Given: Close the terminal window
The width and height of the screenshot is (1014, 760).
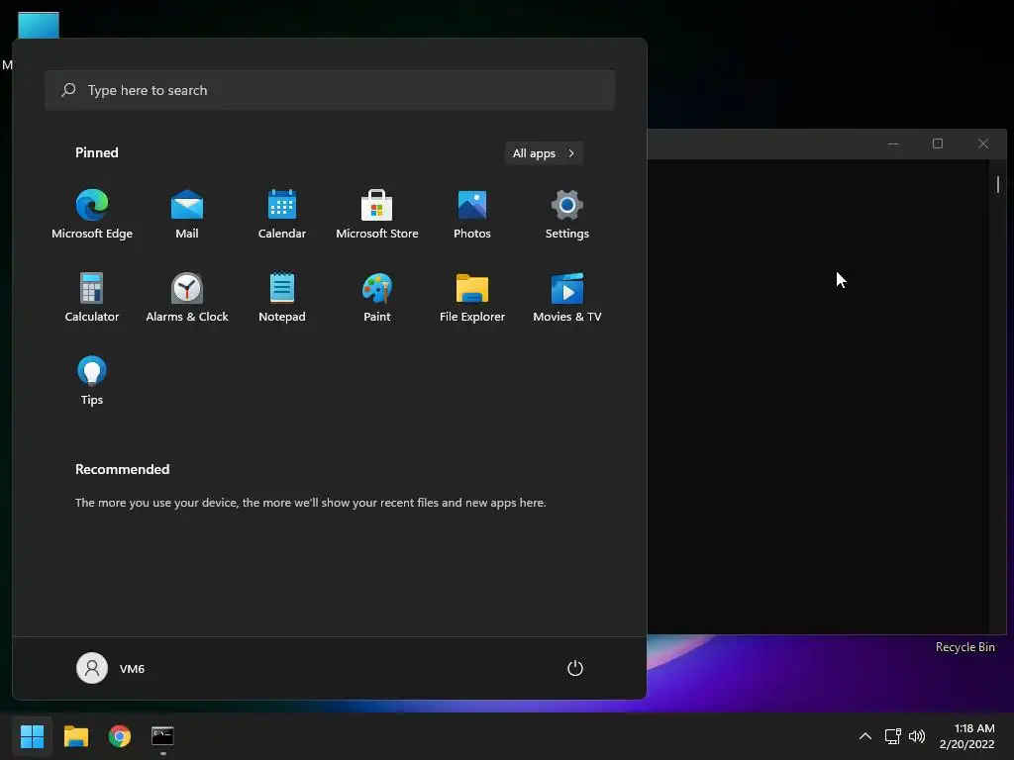Looking at the screenshot, I should (x=983, y=143).
